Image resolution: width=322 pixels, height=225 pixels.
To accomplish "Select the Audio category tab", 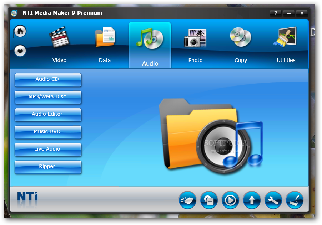I will tap(150, 45).
